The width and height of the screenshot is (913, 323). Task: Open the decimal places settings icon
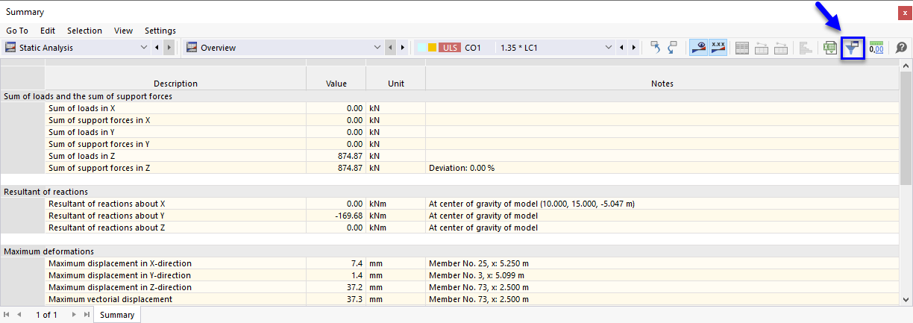tap(876, 47)
